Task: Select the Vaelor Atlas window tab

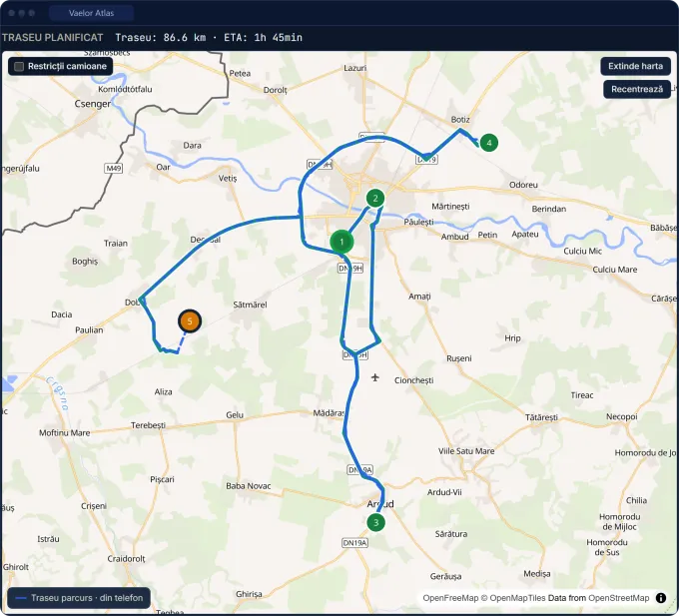Action: [92, 13]
